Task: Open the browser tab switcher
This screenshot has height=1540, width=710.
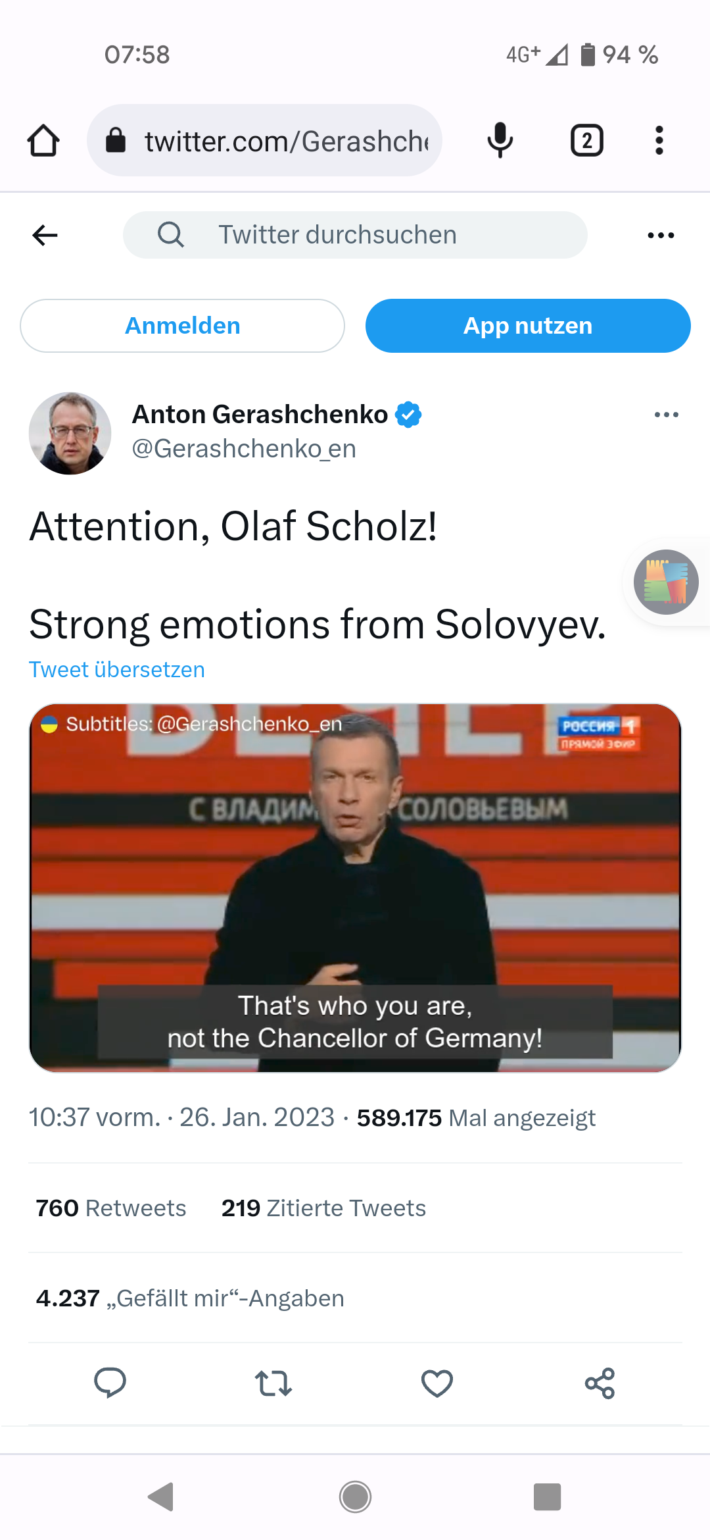Action: tap(586, 140)
